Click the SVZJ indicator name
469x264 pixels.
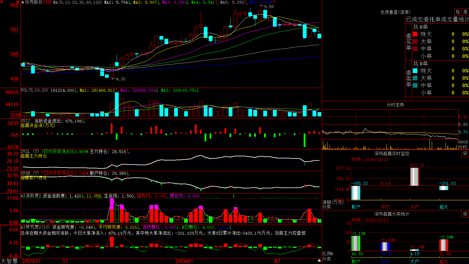(x=26, y=121)
